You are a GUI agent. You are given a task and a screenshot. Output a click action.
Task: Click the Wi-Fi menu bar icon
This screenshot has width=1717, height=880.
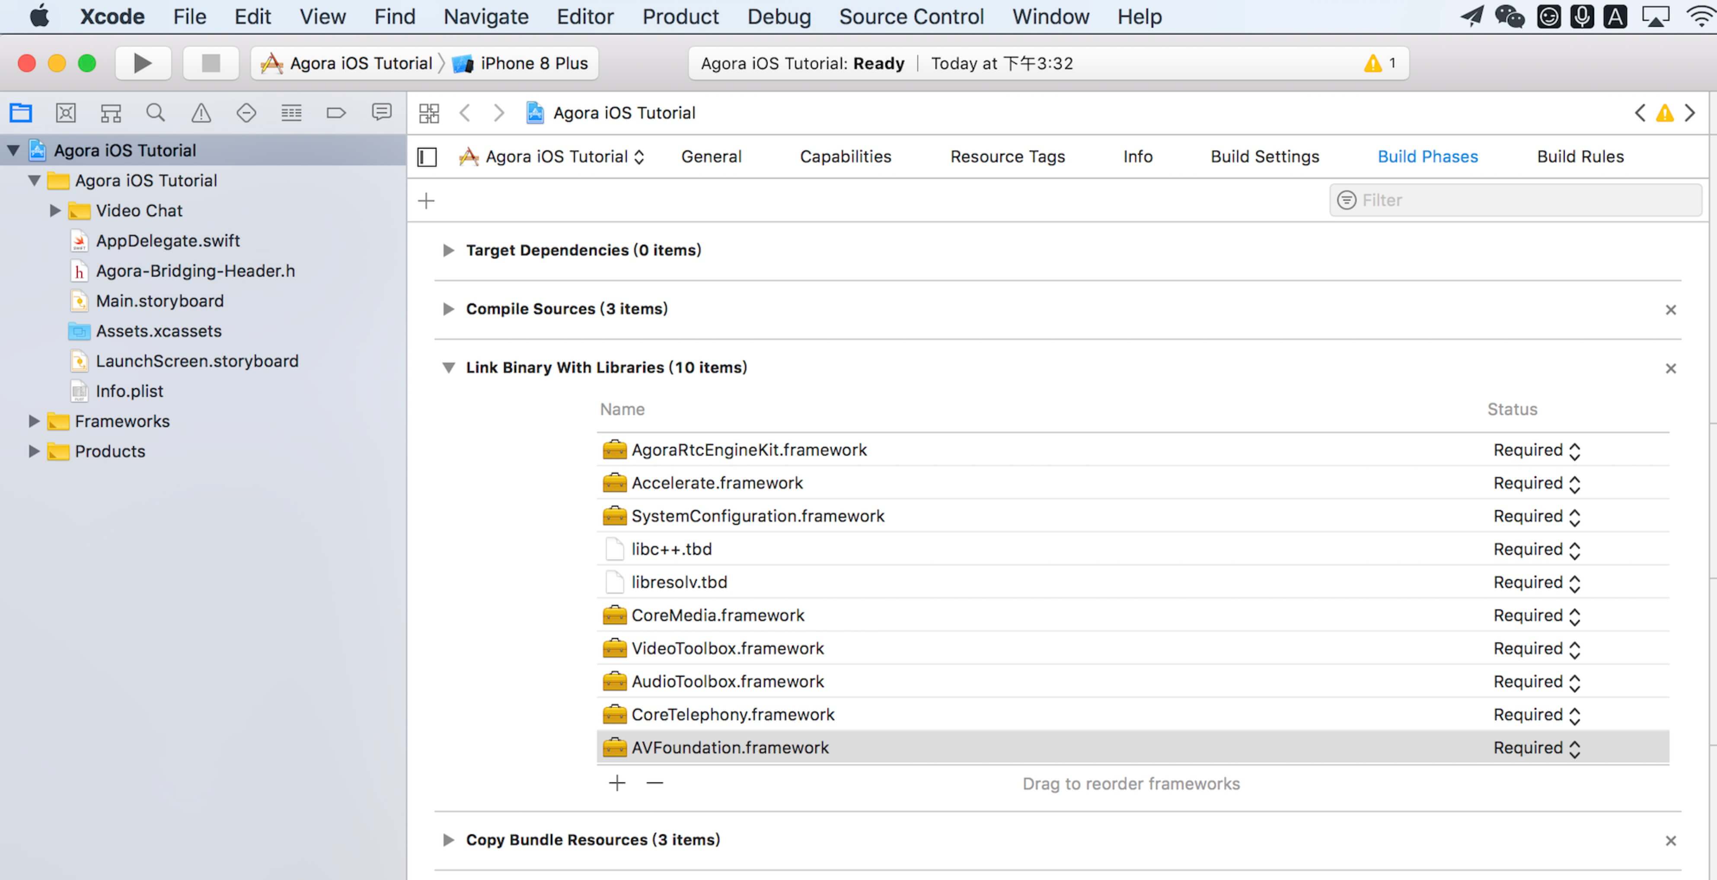point(1700,17)
